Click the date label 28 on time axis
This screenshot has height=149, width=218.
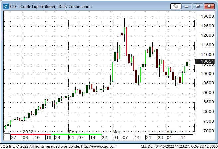click(x=160, y=138)
